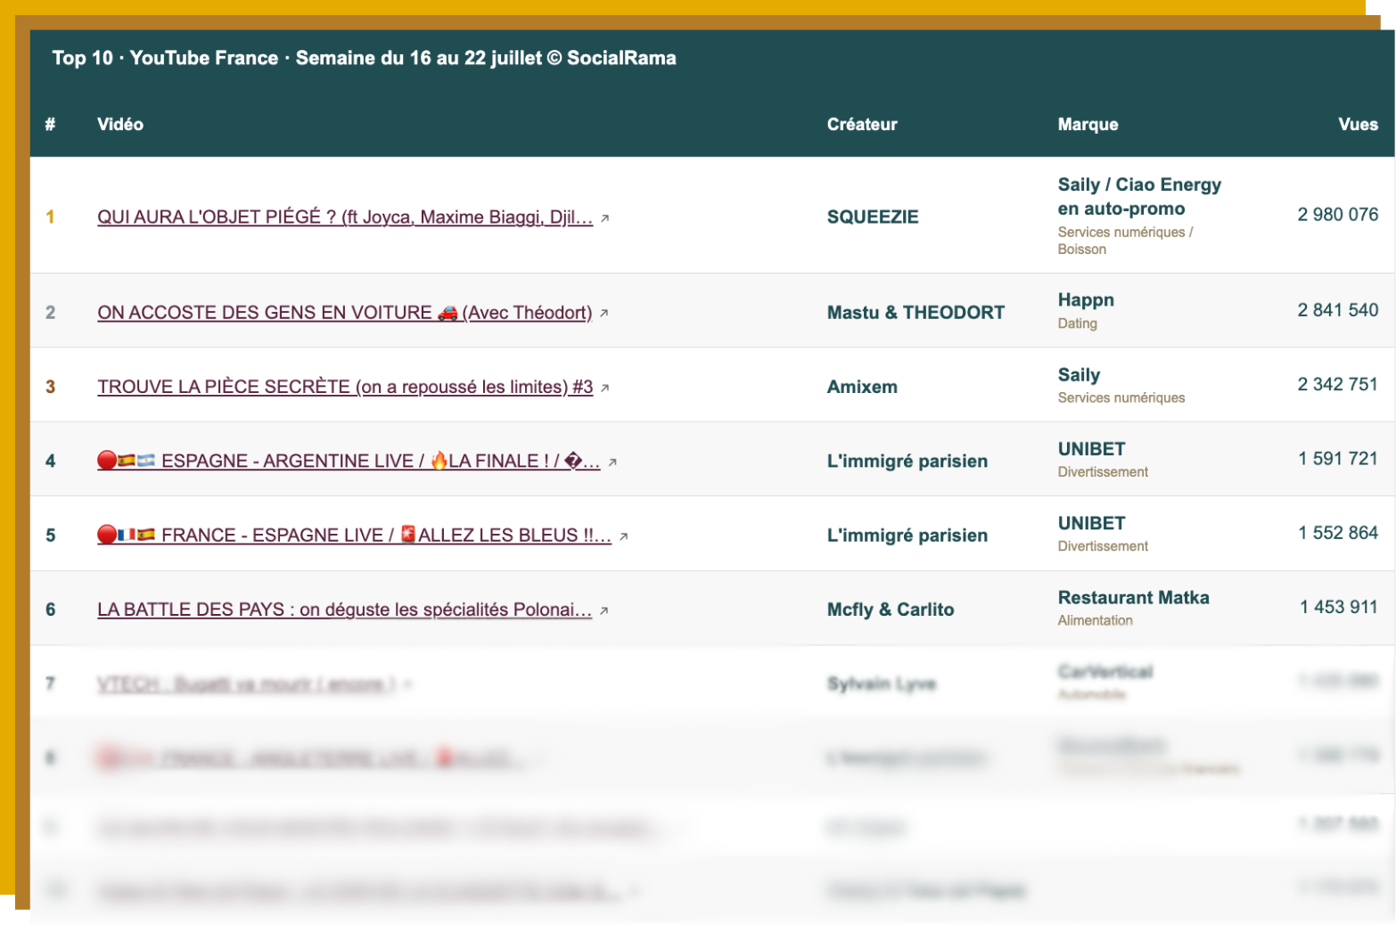This screenshot has width=1396, height=925.
Task: Click rank number 6 beside LA BATTLE DES PAYS
Action: pyautogui.click(x=50, y=610)
